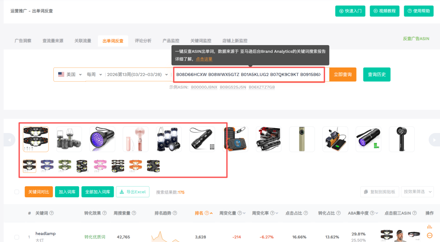The height and width of the screenshot is (242, 440).
Task: Sort by the 排名 column arrow
Action: tap(211, 213)
